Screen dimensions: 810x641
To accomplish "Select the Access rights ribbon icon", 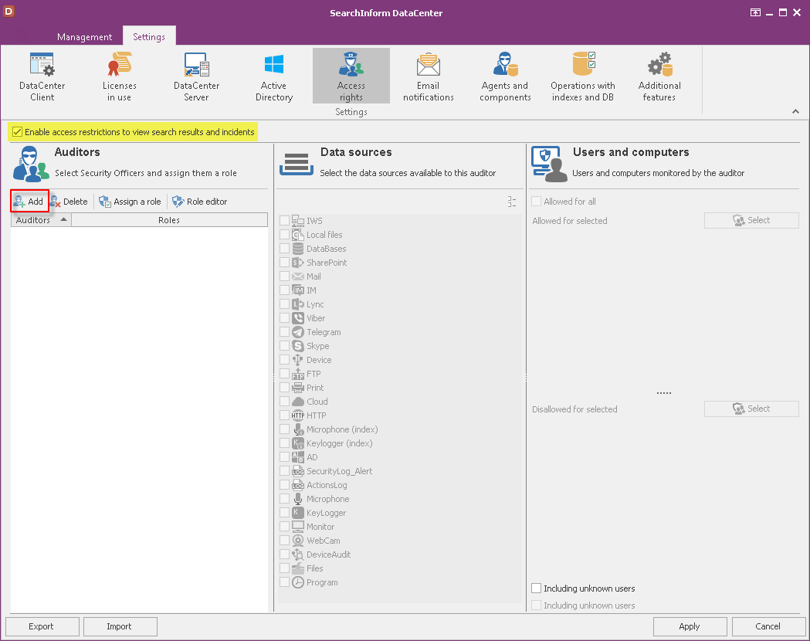I will [x=351, y=76].
